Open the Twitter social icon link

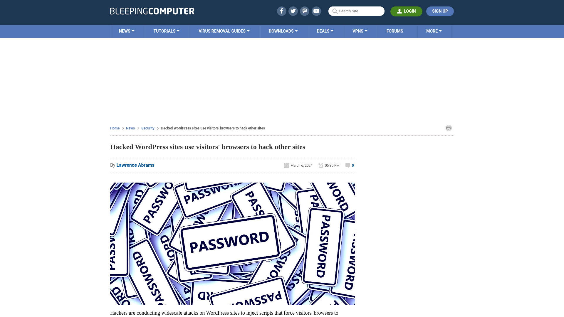[x=293, y=11]
